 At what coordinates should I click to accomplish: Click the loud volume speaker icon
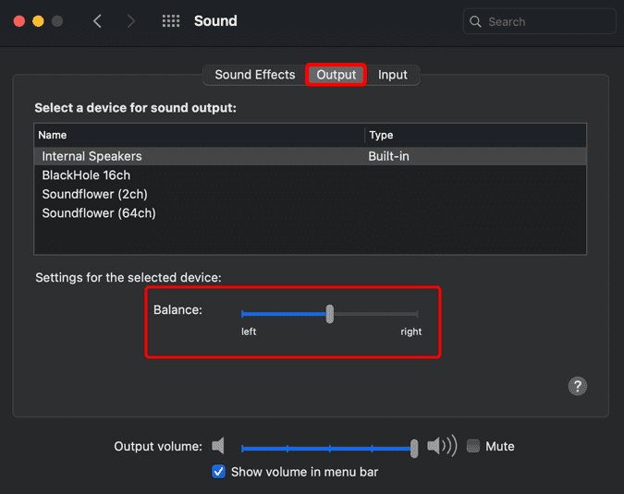click(442, 447)
